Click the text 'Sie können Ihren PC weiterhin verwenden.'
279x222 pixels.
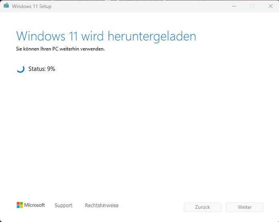click(x=60, y=49)
